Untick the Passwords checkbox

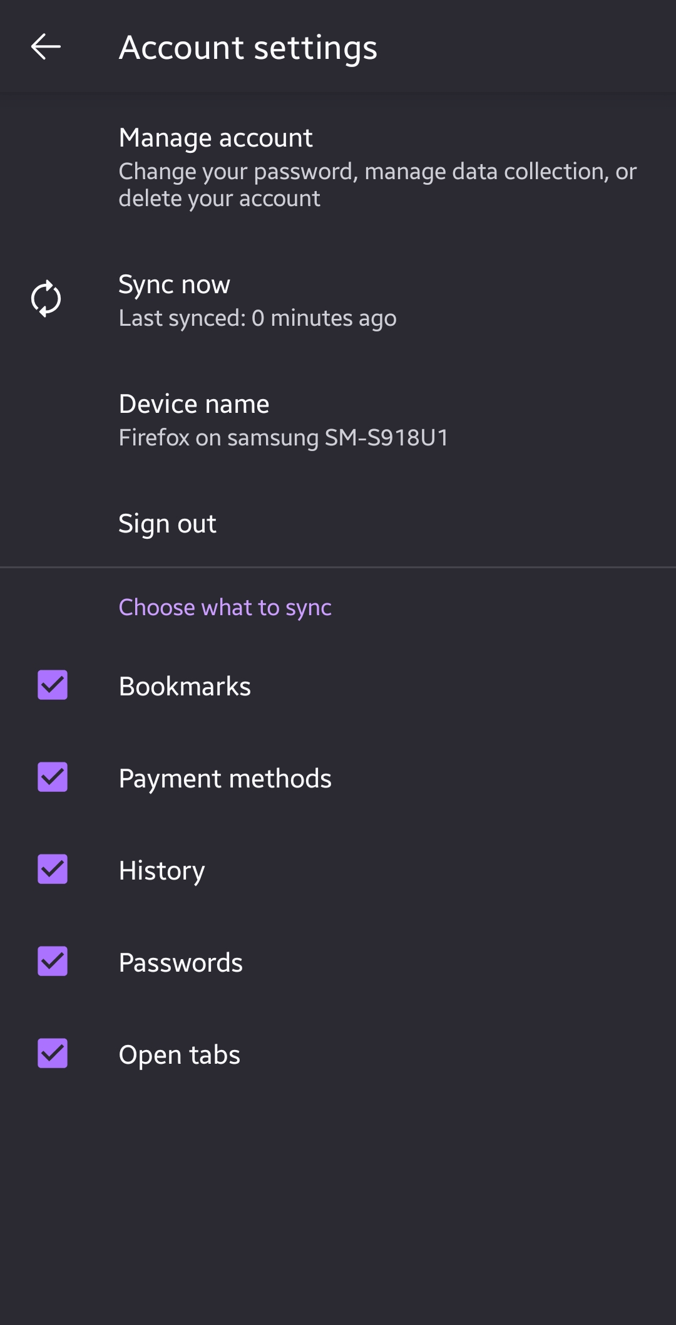53,961
